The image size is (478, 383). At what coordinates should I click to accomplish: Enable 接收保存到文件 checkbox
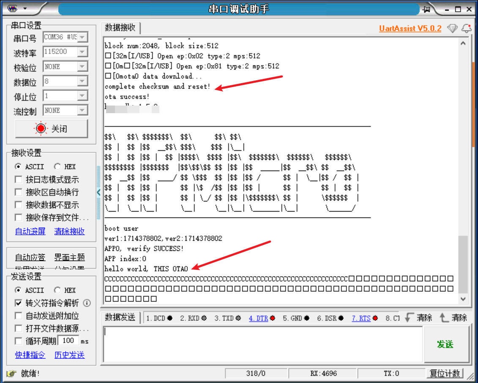[19, 217]
